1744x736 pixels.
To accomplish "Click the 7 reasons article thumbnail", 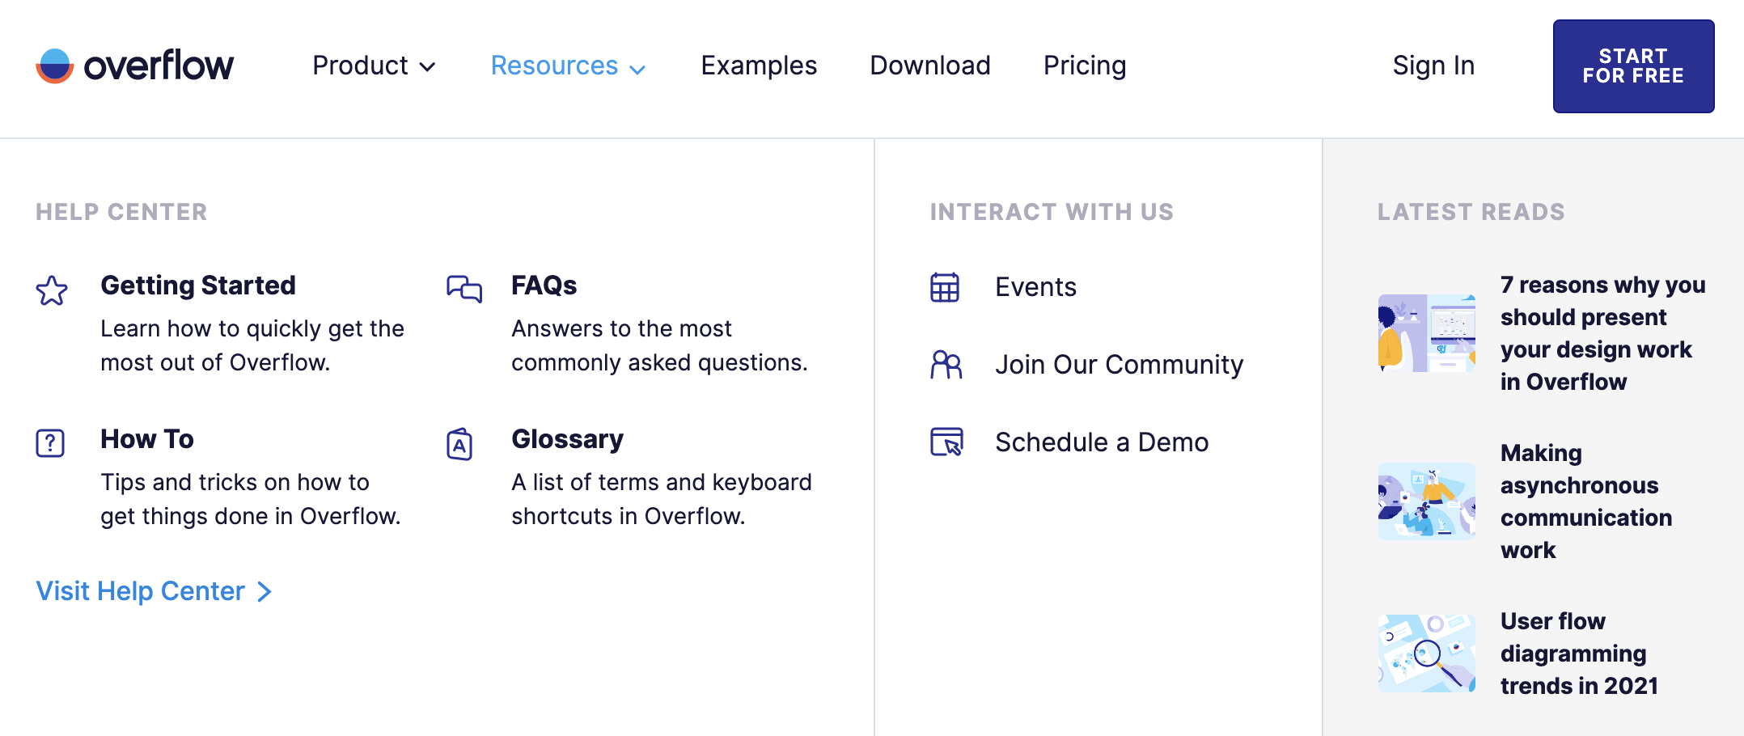I will click(1427, 333).
